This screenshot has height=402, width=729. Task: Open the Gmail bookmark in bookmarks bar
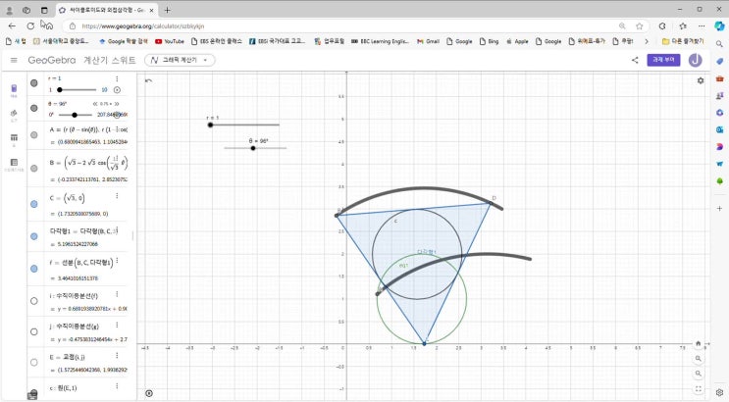[x=428, y=41]
